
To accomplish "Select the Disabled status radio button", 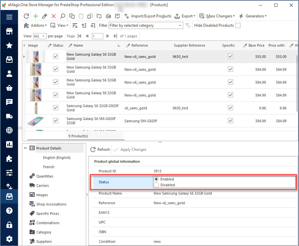I will pyautogui.click(x=156, y=185).
